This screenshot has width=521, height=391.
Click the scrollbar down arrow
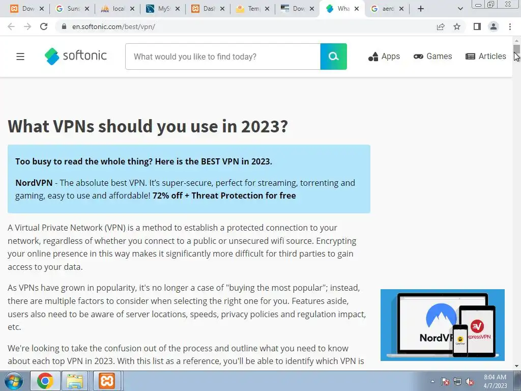517,366
